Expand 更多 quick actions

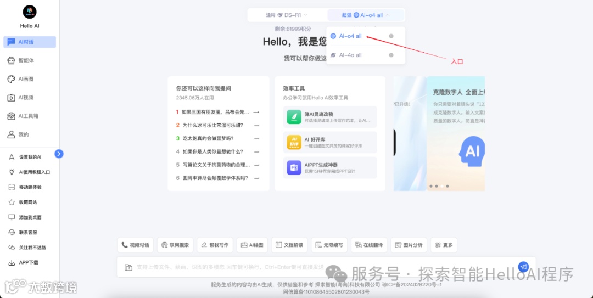point(444,245)
